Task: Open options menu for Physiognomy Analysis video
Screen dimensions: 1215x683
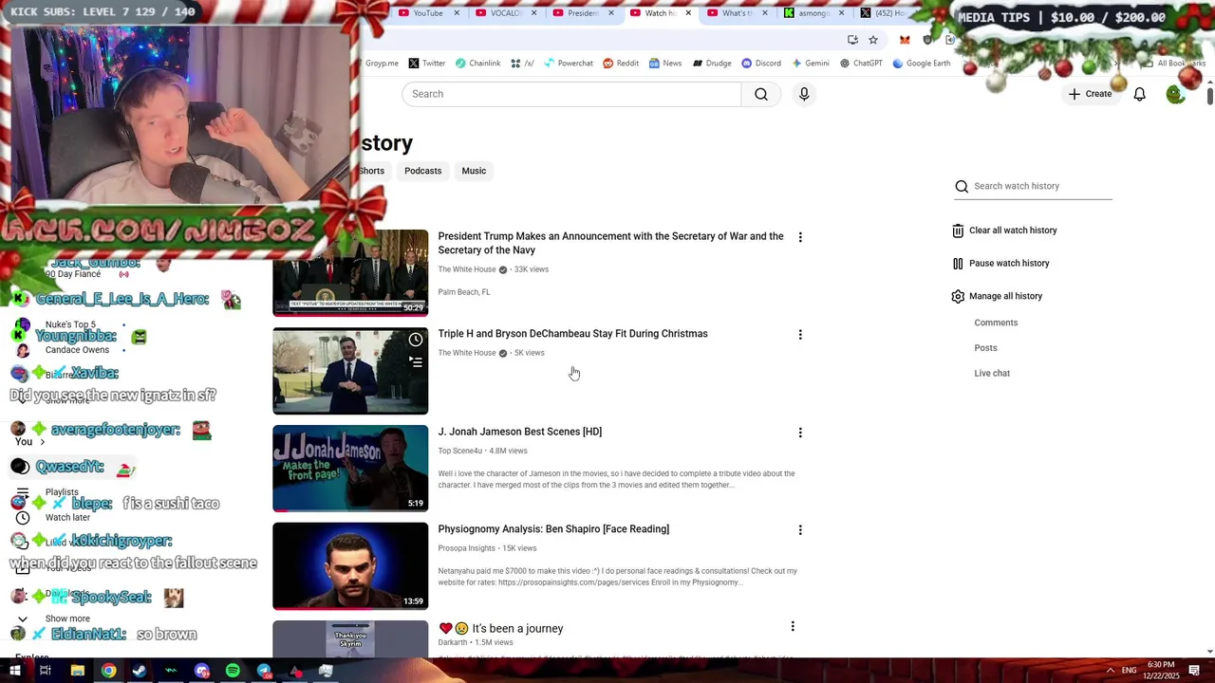Action: pos(800,530)
